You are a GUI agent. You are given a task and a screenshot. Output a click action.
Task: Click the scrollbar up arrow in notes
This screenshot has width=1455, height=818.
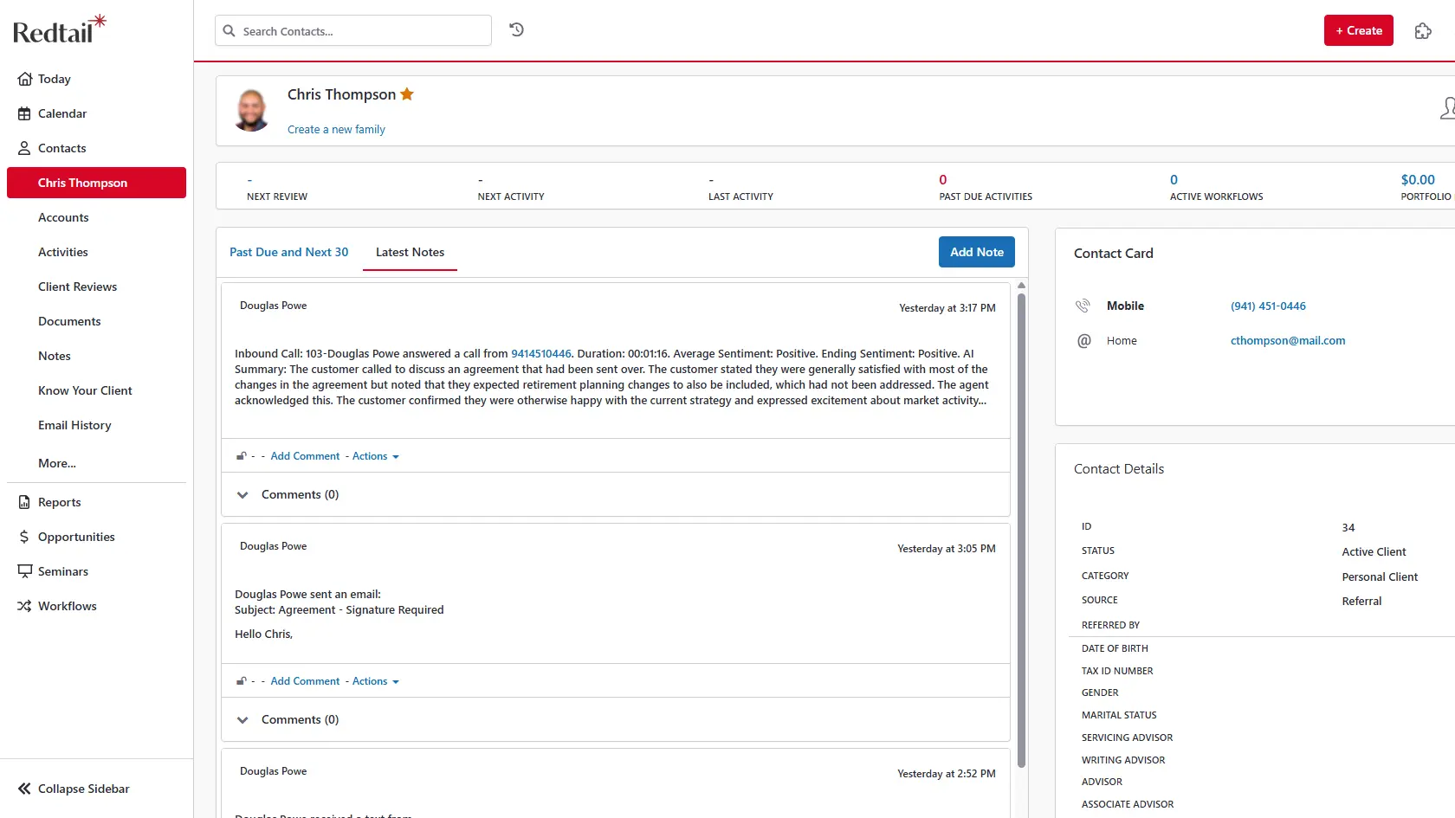pyautogui.click(x=1021, y=286)
